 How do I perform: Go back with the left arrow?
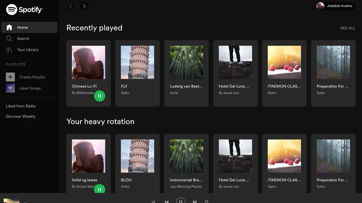(71, 6)
